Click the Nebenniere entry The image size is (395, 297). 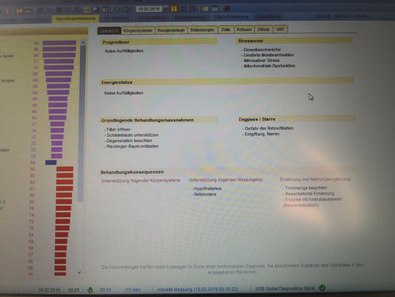click(x=205, y=195)
